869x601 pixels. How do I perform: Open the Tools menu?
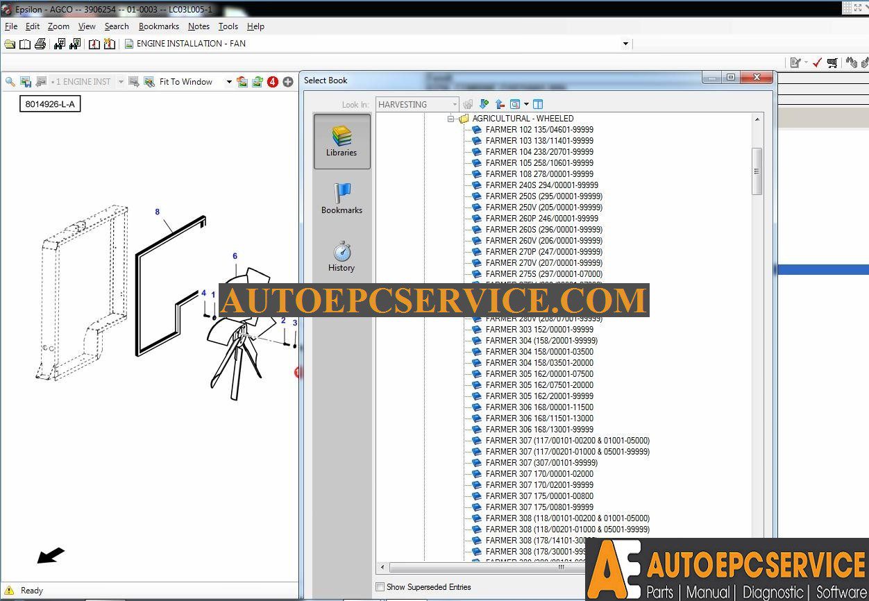pyautogui.click(x=228, y=26)
